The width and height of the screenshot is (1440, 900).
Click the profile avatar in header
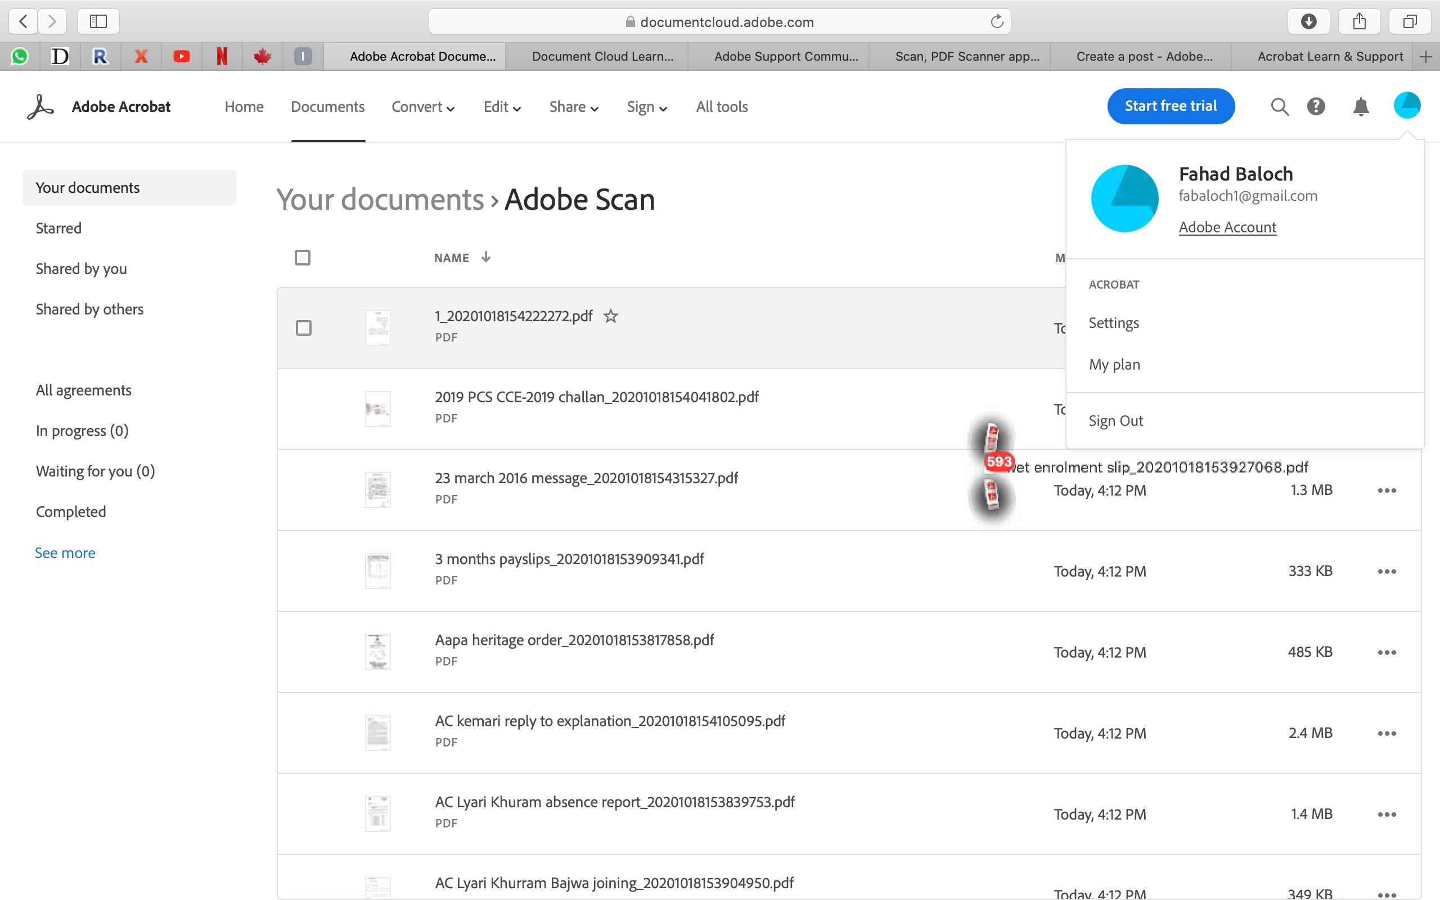[x=1407, y=105]
